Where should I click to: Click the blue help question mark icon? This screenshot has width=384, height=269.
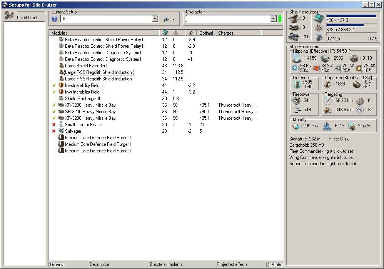coord(54,18)
